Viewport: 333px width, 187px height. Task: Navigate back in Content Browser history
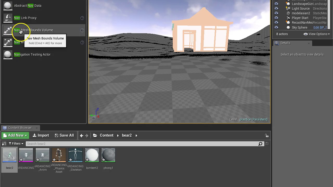[x=82, y=135]
